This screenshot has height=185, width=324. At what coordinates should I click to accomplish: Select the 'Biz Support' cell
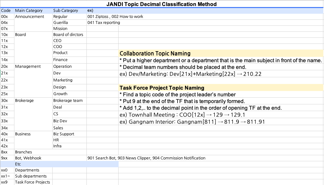click(69, 134)
